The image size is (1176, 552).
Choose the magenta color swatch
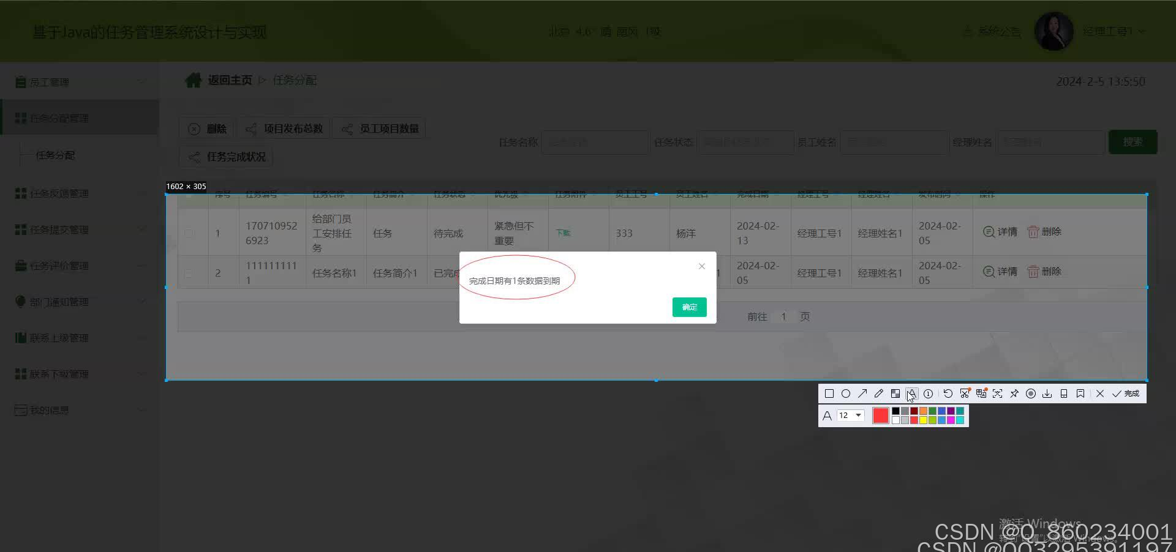[x=951, y=420]
